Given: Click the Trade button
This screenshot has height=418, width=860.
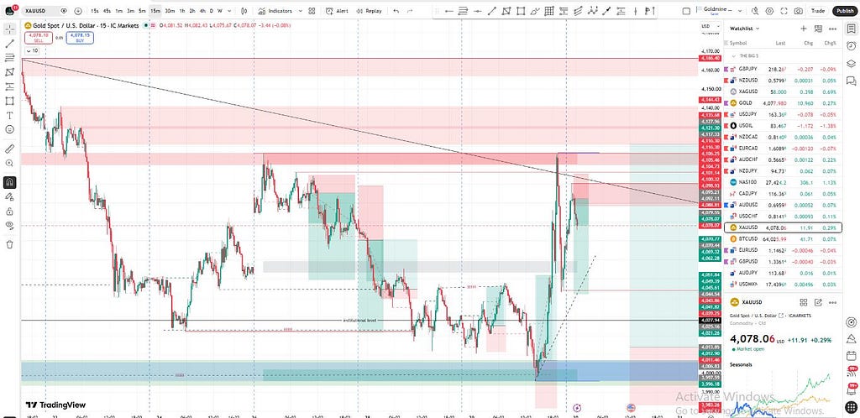Looking at the screenshot, I should point(818,11).
